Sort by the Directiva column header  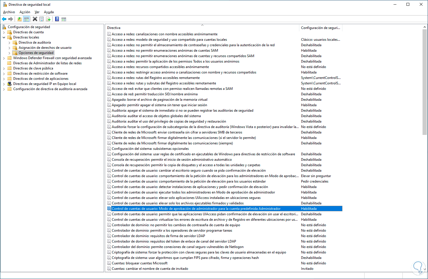(x=202, y=28)
